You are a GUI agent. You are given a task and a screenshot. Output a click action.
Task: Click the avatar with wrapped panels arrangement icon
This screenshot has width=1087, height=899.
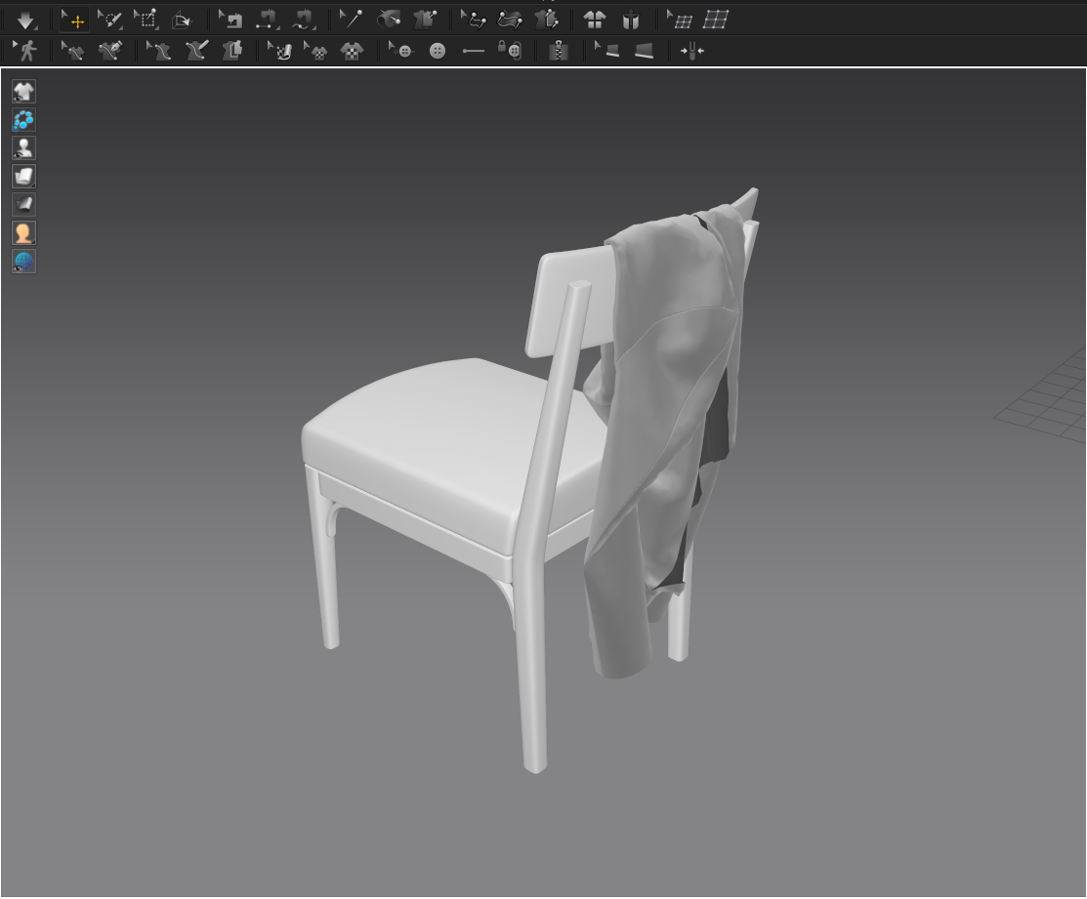point(630,20)
